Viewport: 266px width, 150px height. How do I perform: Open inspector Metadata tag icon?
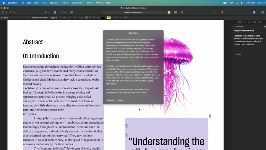coord(249,22)
